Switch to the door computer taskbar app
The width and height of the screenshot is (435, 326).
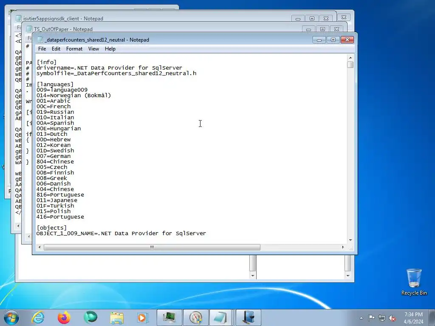pyautogui.click(x=248, y=318)
